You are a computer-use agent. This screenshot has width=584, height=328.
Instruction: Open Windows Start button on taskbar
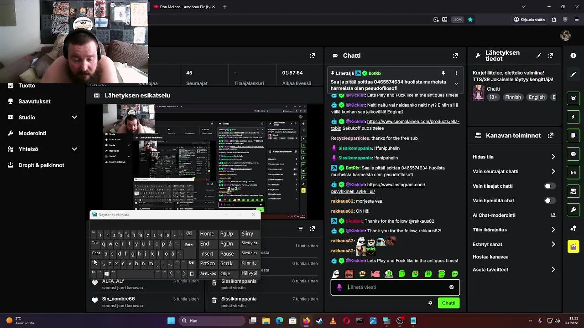(171, 321)
